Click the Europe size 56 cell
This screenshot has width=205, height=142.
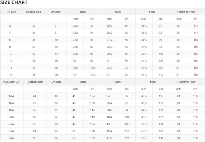point(34,138)
